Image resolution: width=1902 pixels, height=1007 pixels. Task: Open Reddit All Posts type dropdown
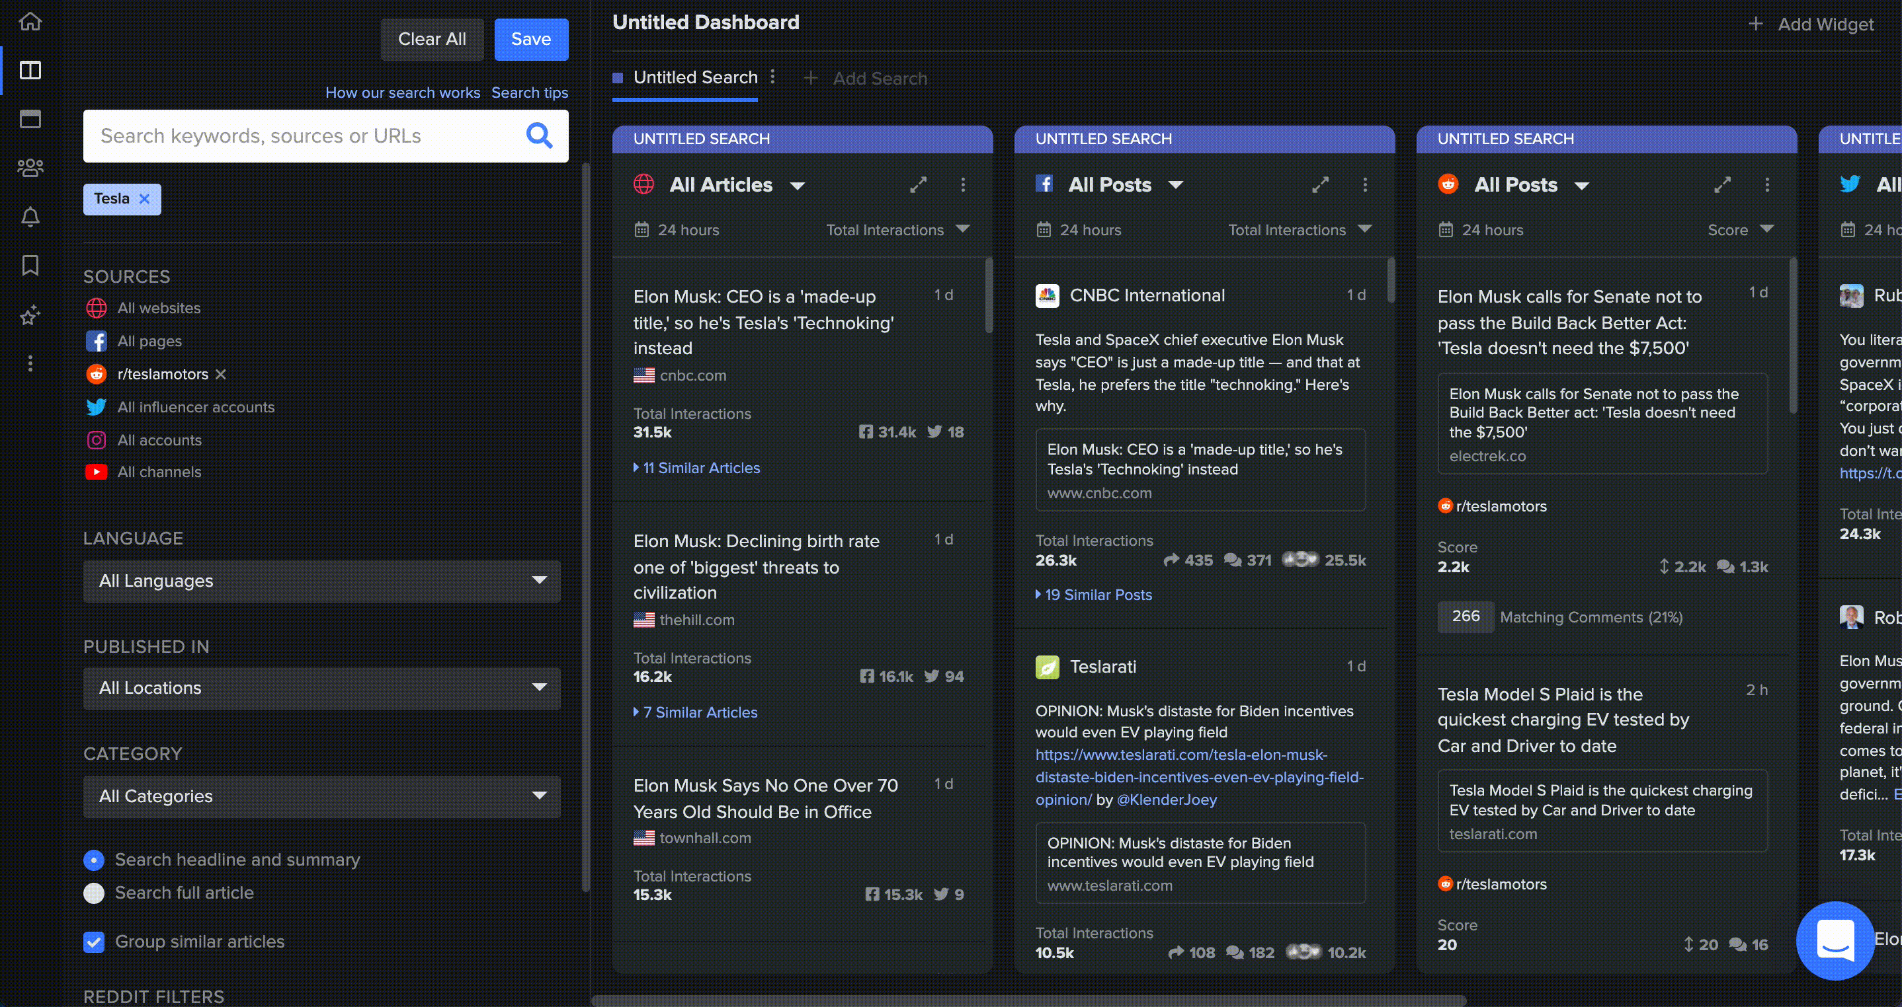click(1581, 185)
